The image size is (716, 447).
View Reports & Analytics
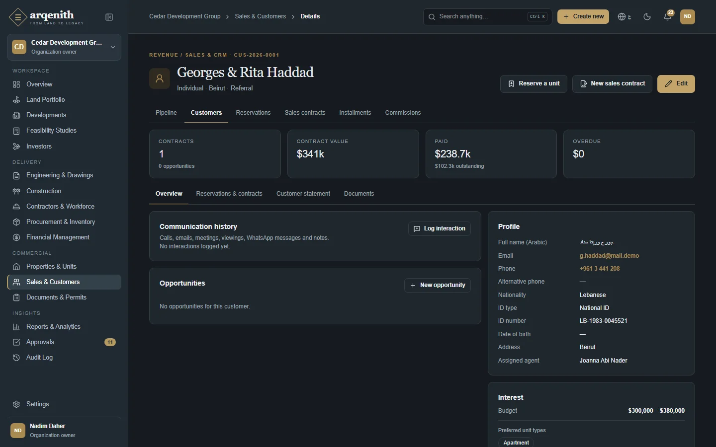(64, 327)
